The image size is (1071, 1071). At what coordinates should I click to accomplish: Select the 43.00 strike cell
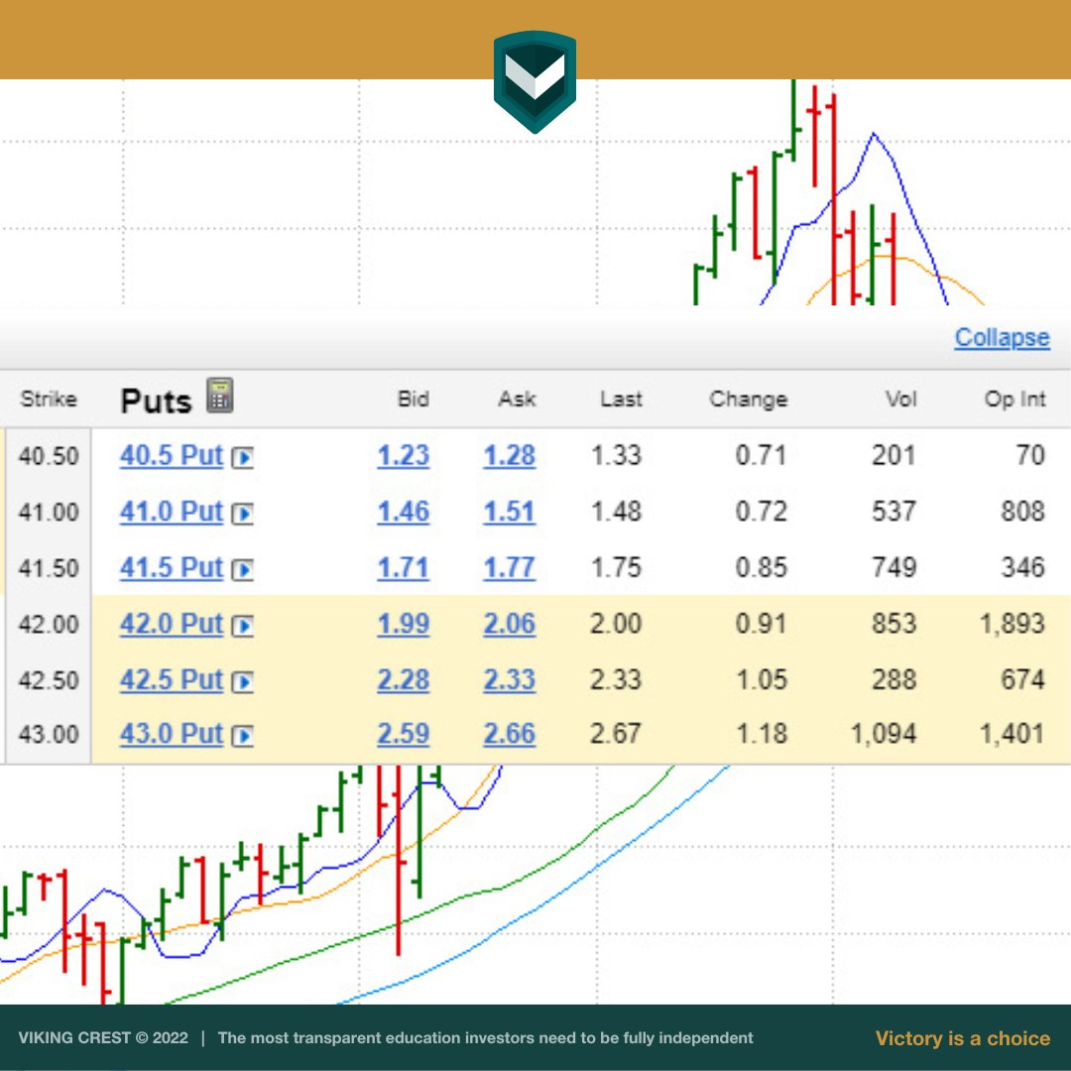tap(49, 735)
